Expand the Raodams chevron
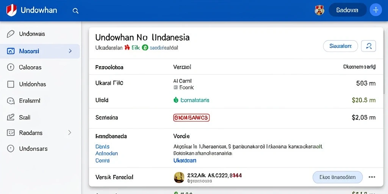This screenshot has width=388, height=194. pyautogui.click(x=70, y=133)
